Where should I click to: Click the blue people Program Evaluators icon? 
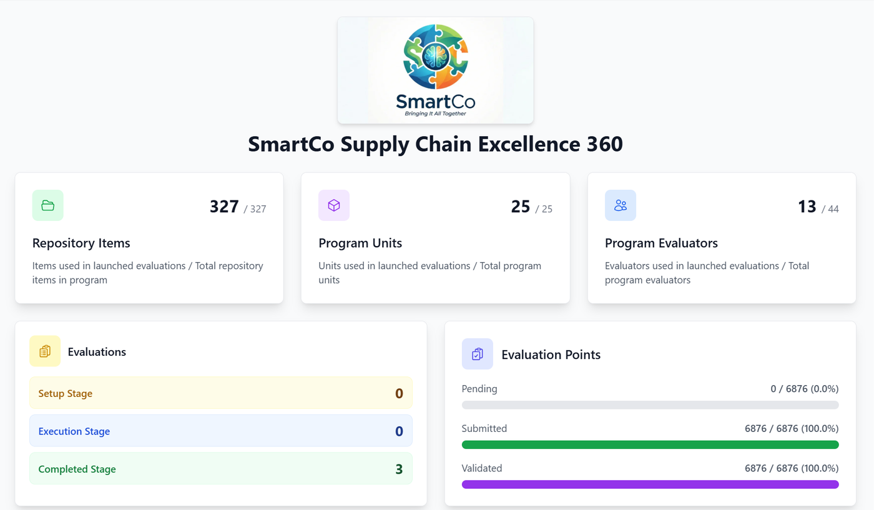click(x=621, y=205)
